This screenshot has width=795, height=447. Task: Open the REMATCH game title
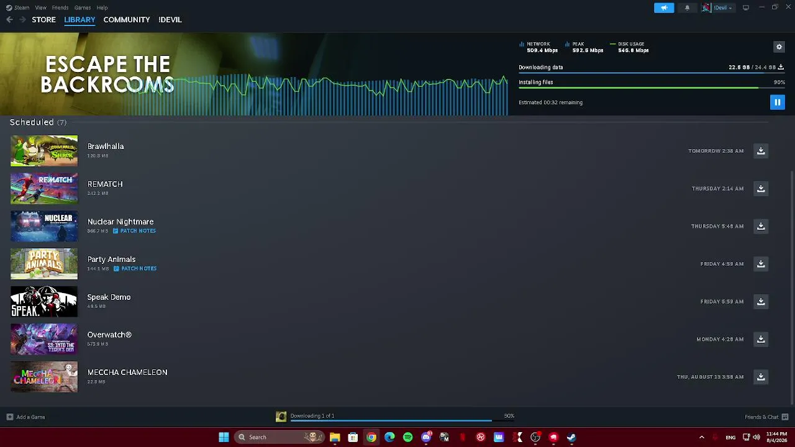105,184
